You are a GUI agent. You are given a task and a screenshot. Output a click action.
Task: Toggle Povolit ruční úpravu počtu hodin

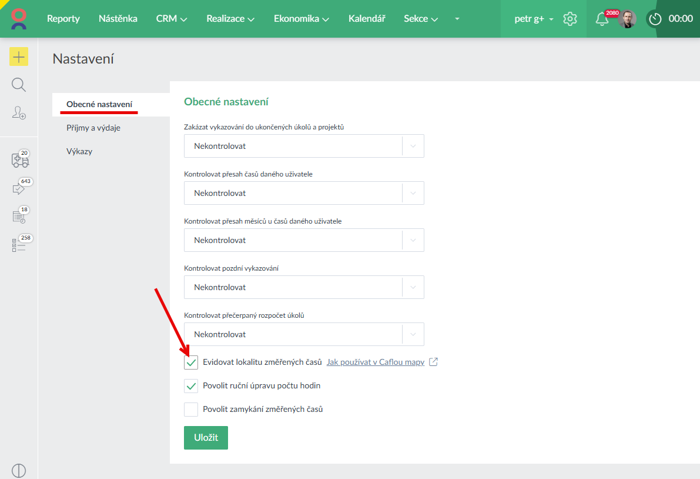(x=191, y=386)
